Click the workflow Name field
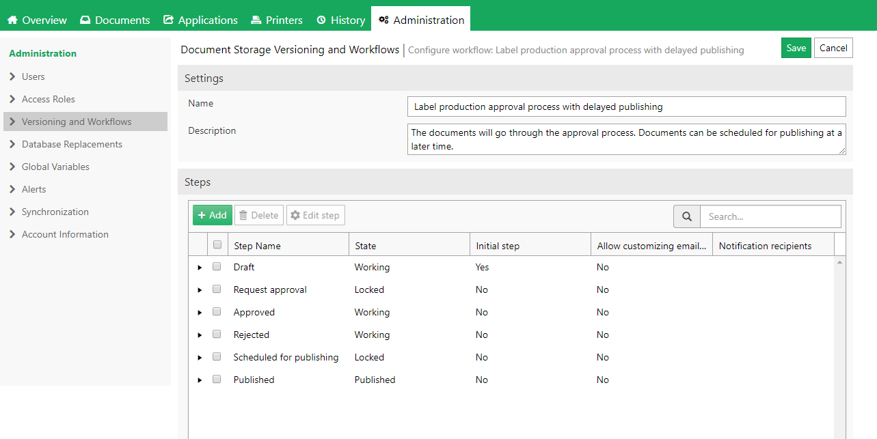Screen dimensions: 877x439 tap(626, 107)
